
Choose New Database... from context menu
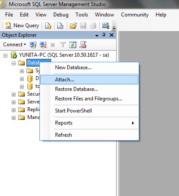(x=89, y=67)
